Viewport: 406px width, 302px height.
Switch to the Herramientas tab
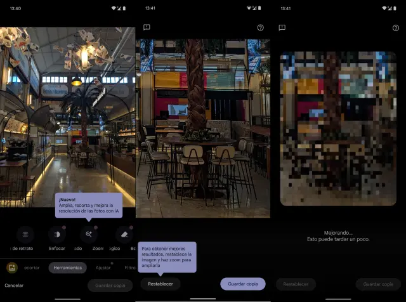pyautogui.click(x=67, y=268)
